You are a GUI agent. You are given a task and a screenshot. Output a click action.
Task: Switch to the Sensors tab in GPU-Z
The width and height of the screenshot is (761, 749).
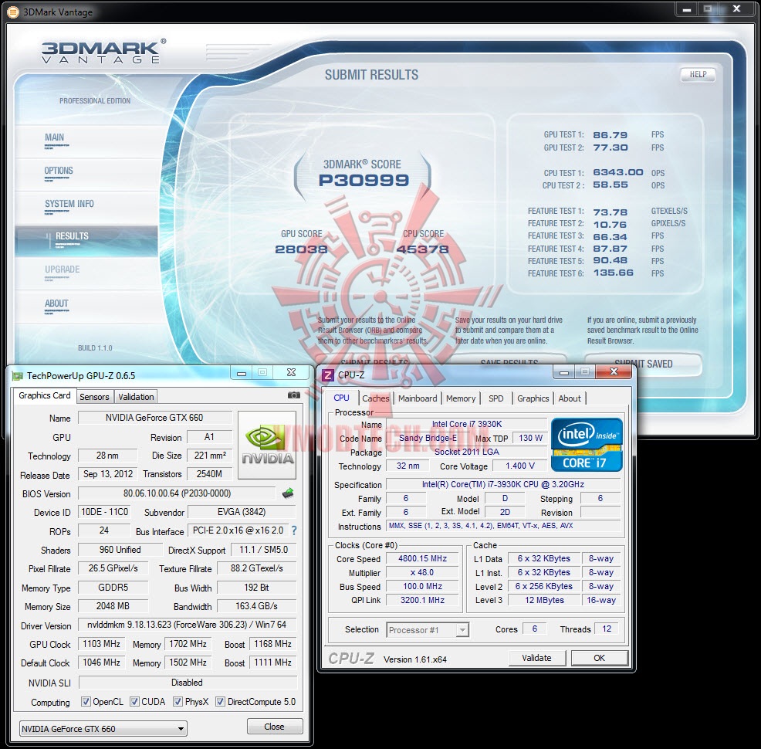[94, 397]
